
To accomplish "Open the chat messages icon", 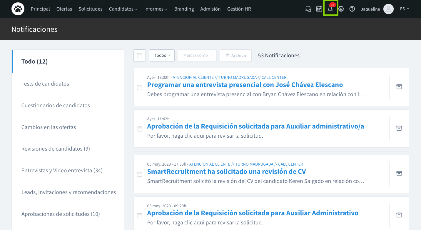I will [308, 9].
